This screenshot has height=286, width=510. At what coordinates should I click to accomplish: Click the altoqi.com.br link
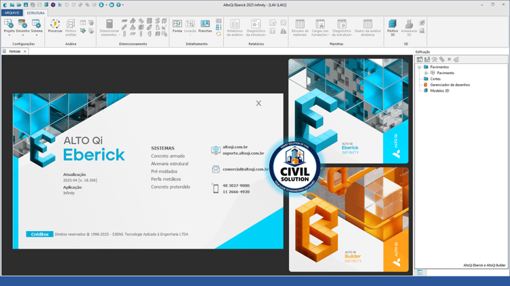tap(235, 147)
